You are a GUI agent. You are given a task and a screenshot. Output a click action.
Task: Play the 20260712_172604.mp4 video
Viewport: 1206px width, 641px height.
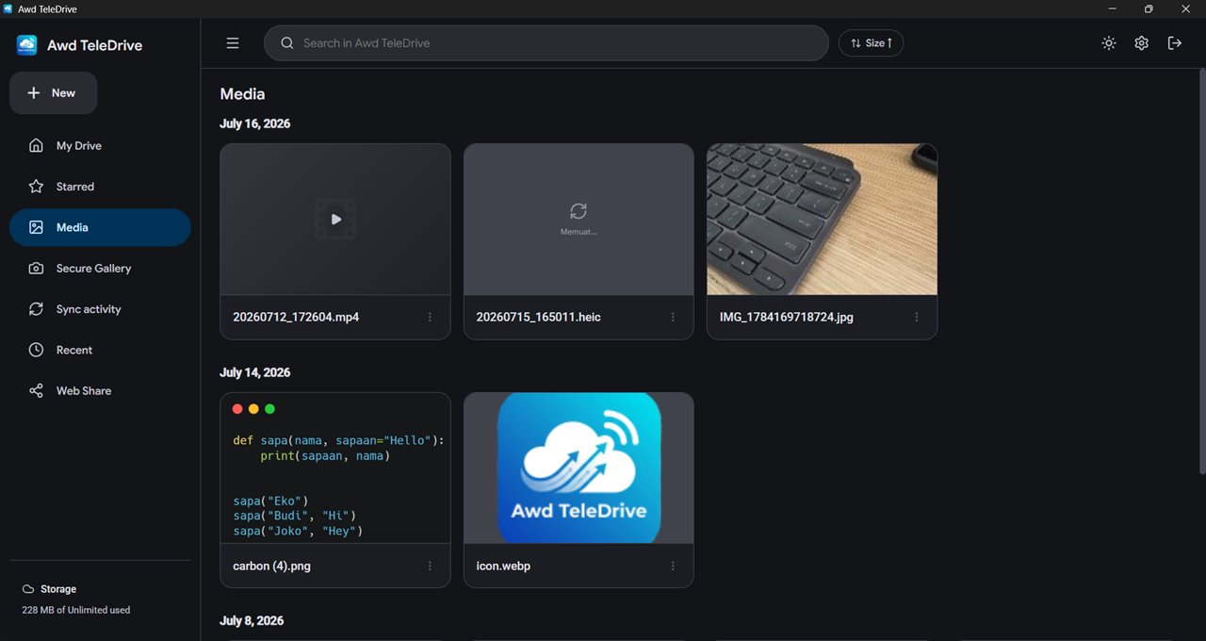[335, 219]
